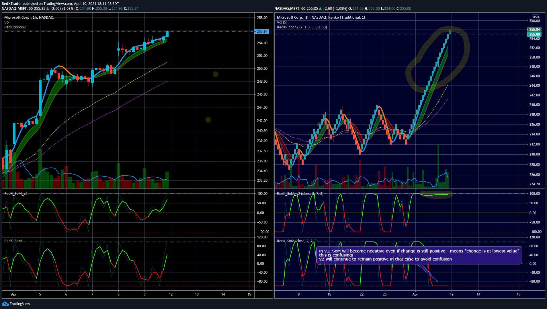Select the 233.20 level on the left price axis
Screen dimensions: 547x309
[262, 180]
